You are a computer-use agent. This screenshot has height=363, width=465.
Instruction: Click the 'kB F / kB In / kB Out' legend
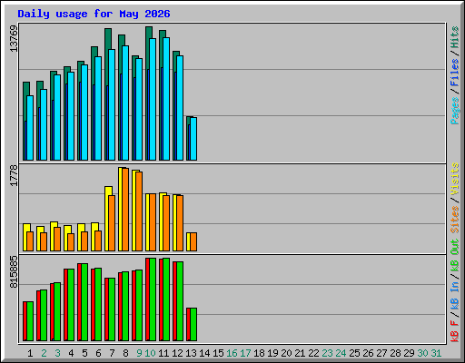[x=454, y=290]
